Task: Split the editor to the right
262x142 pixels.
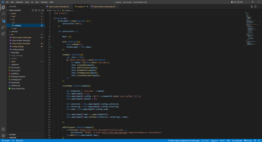Action: [255, 6]
